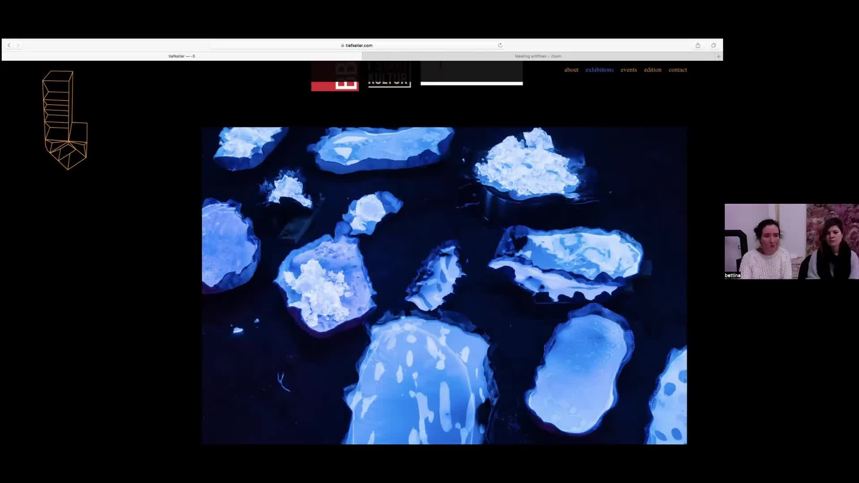Click the forward navigation arrow
859x483 pixels.
coord(18,45)
